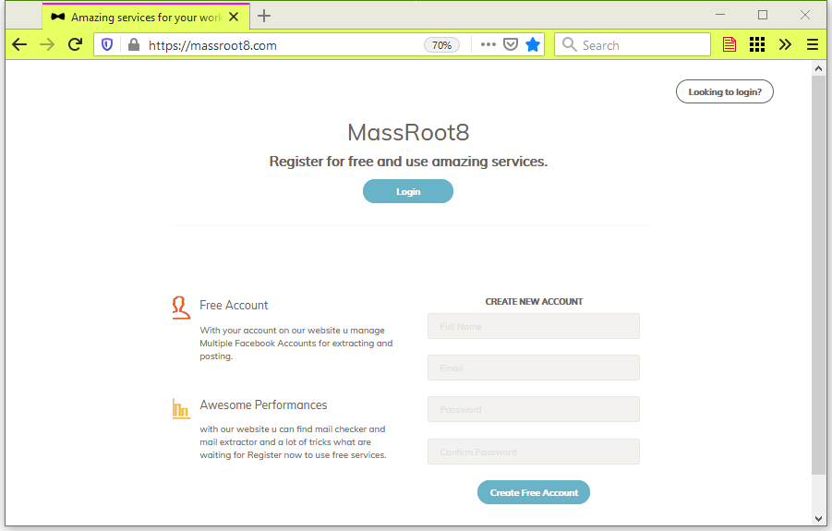
Task: Open the red reader document icon
Action: [x=730, y=44]
